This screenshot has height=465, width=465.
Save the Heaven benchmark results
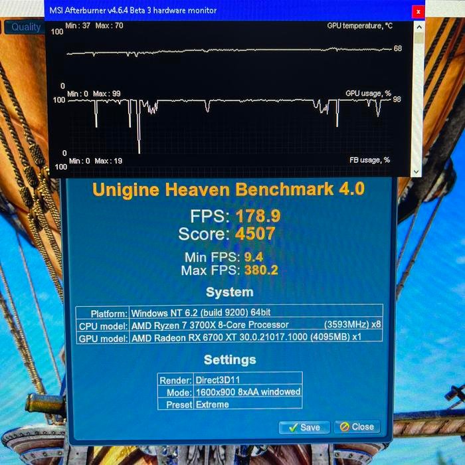point(304,427)
